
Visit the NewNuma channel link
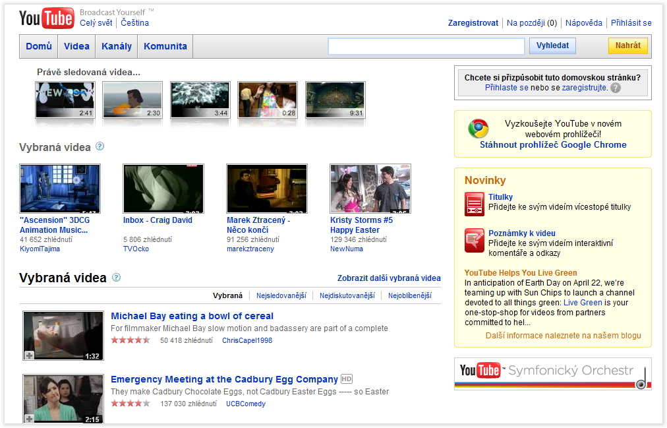(347, 249)
